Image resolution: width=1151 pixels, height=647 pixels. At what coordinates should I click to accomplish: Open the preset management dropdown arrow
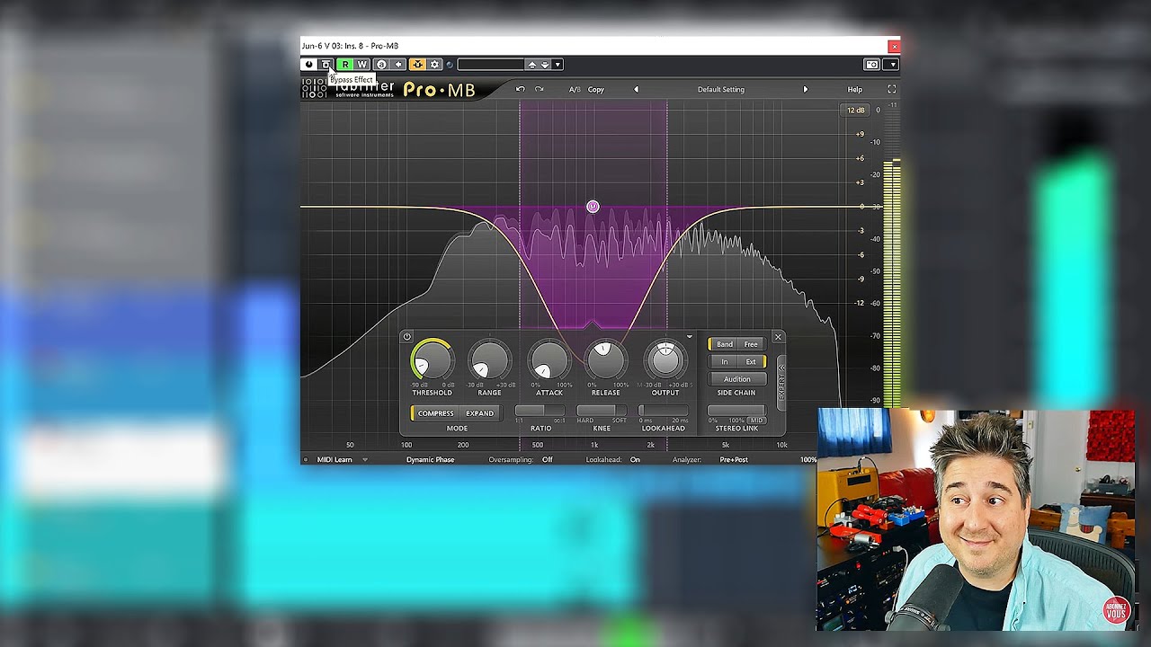[x=558, y=65]
